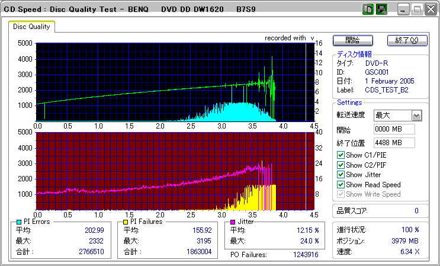Click the 開始 0000 MB input field
Screen dimensions: 440x266
[x=394, y=129]
